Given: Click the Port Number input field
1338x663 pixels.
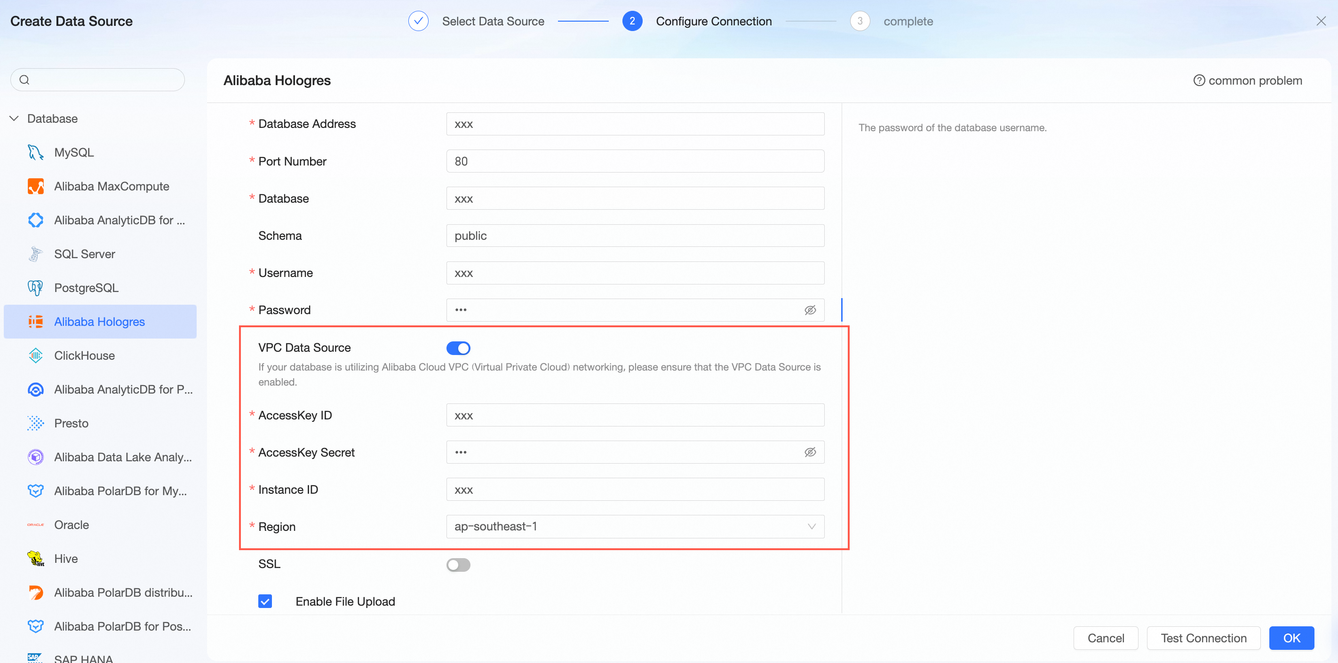Looking at the screenshot, I should click(635, 161).
